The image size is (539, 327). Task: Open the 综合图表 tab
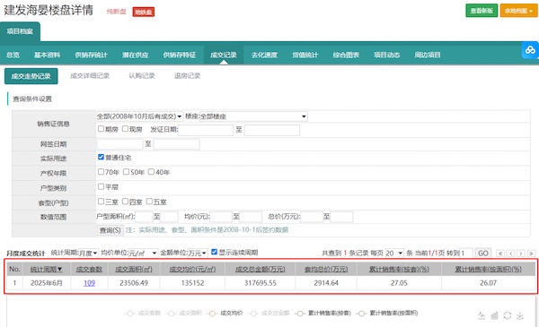(x=346, y=55)
